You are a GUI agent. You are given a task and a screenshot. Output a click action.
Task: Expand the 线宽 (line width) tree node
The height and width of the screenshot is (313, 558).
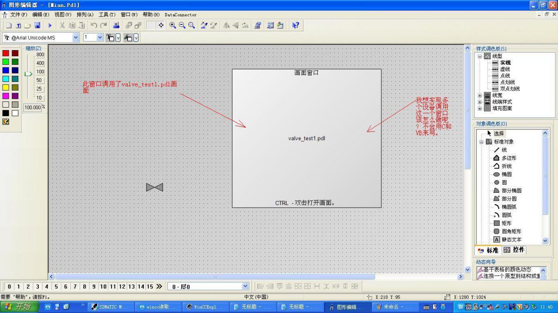pos(480,95)
